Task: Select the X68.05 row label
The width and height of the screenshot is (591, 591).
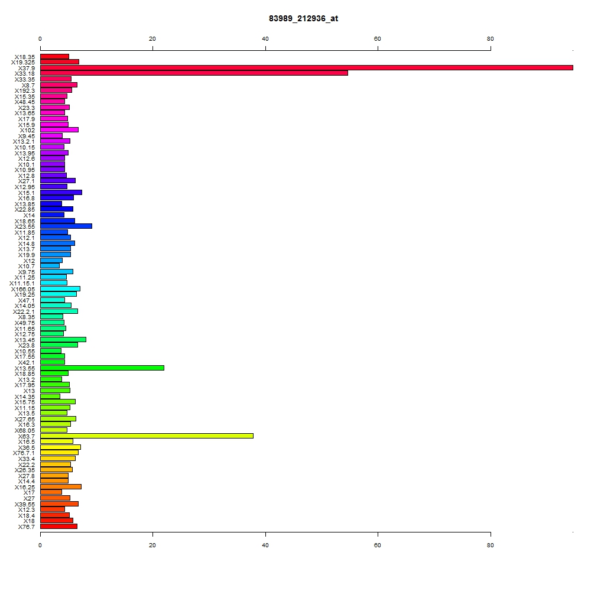Action: pos(24,430)
